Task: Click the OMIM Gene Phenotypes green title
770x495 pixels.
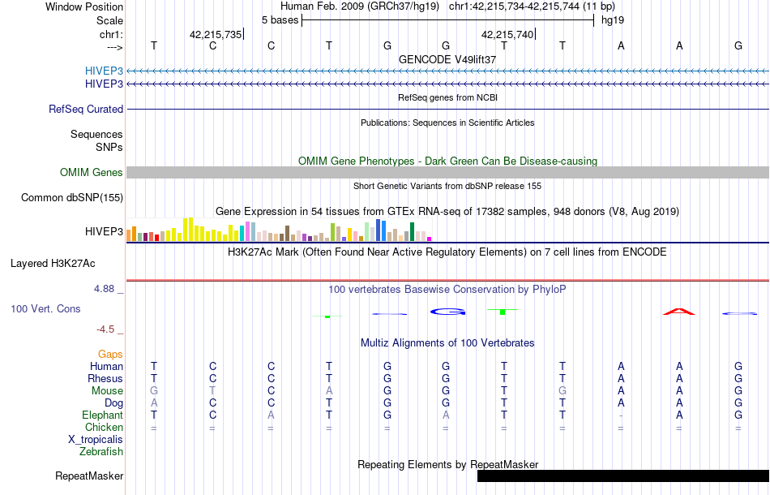Action: point(447,161)
